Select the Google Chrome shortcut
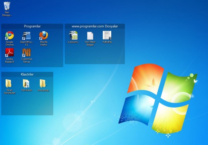The height and width of the screenshot is (145, 208). pyautogui.click(x=9, y=35)
